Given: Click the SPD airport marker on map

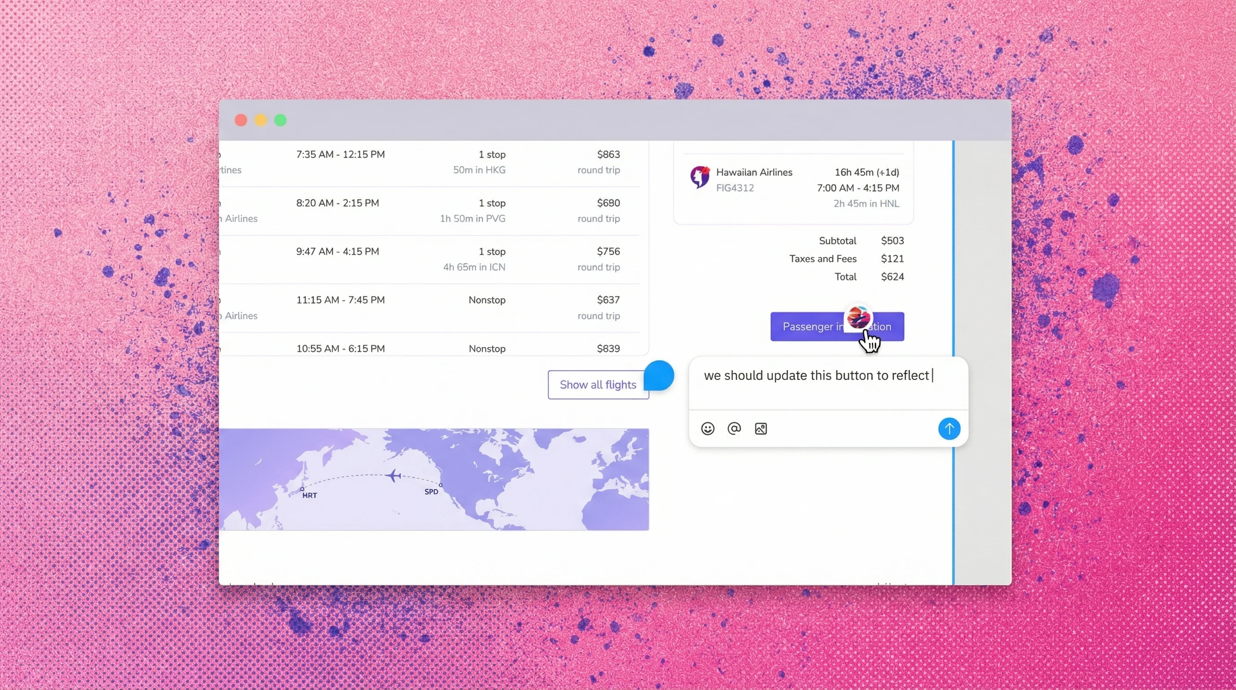Looking at the screenshot, I should pyautogui.click(x=441, y=486).
